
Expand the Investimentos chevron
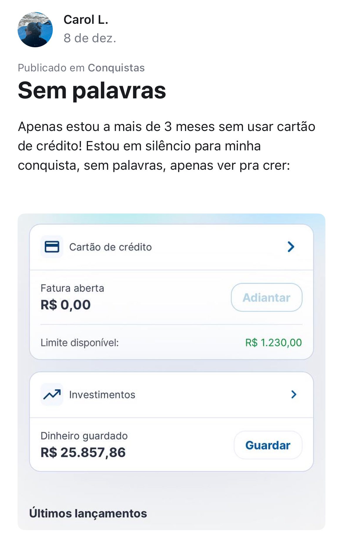point(294,394)
